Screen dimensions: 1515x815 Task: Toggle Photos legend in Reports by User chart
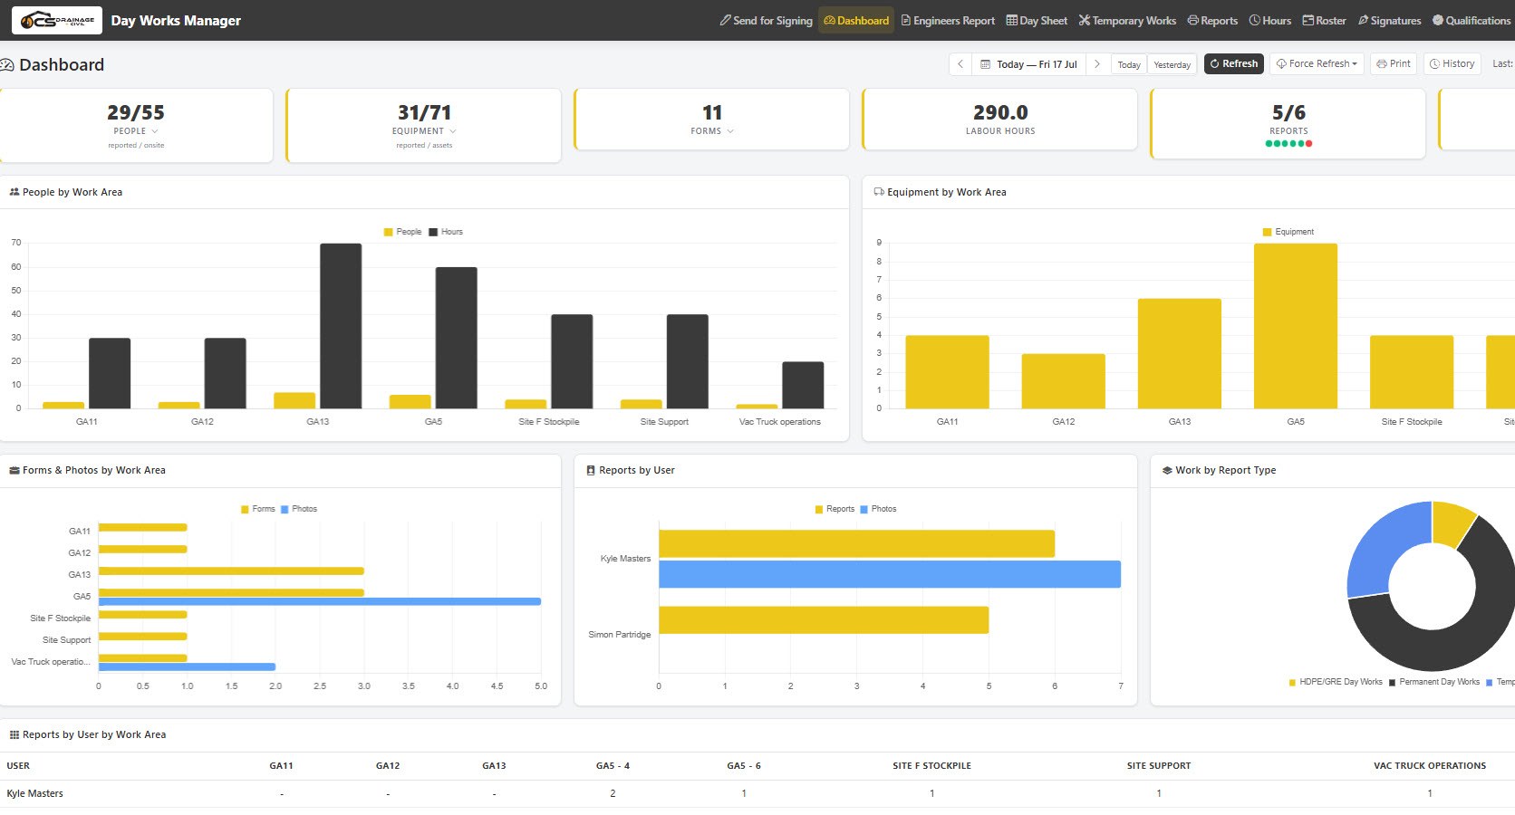tap(878, 509)
